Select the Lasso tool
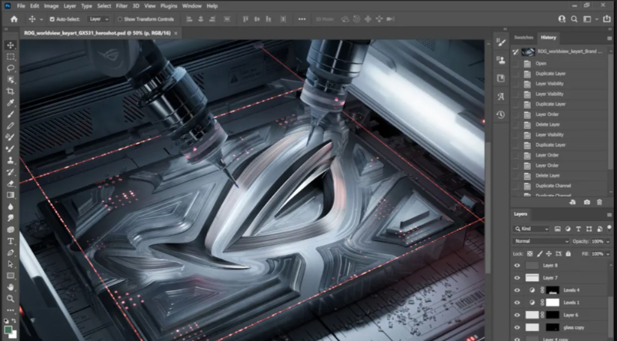 (x=10, y=68)
